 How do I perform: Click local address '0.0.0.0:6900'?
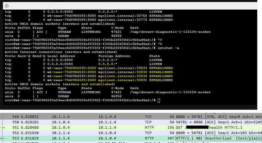[x=60, y=60]
